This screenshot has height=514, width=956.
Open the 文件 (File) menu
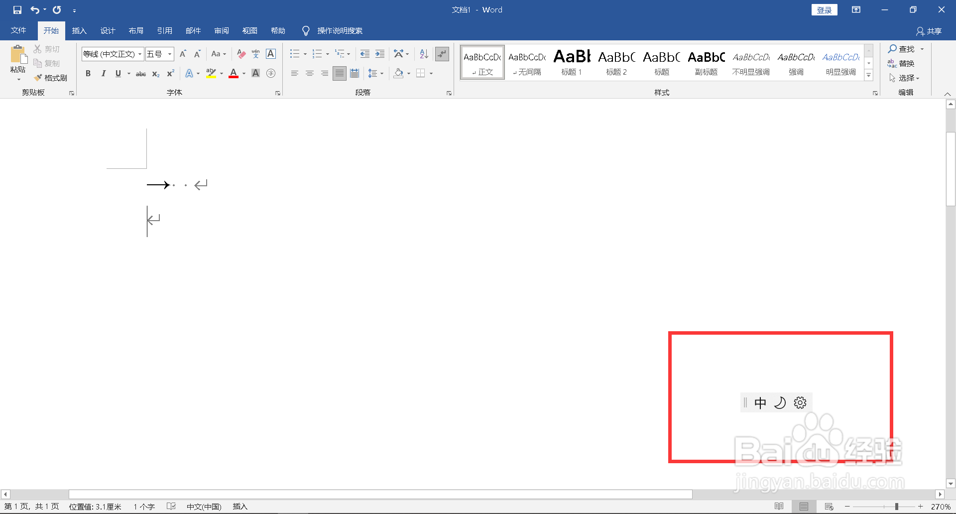point(18,31)
